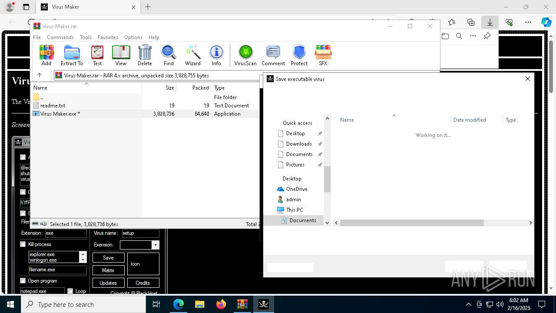Open Virus Maker pirate taskbar icon
The height and width of the screenshot is (313, 556).
tap(264, 304)
